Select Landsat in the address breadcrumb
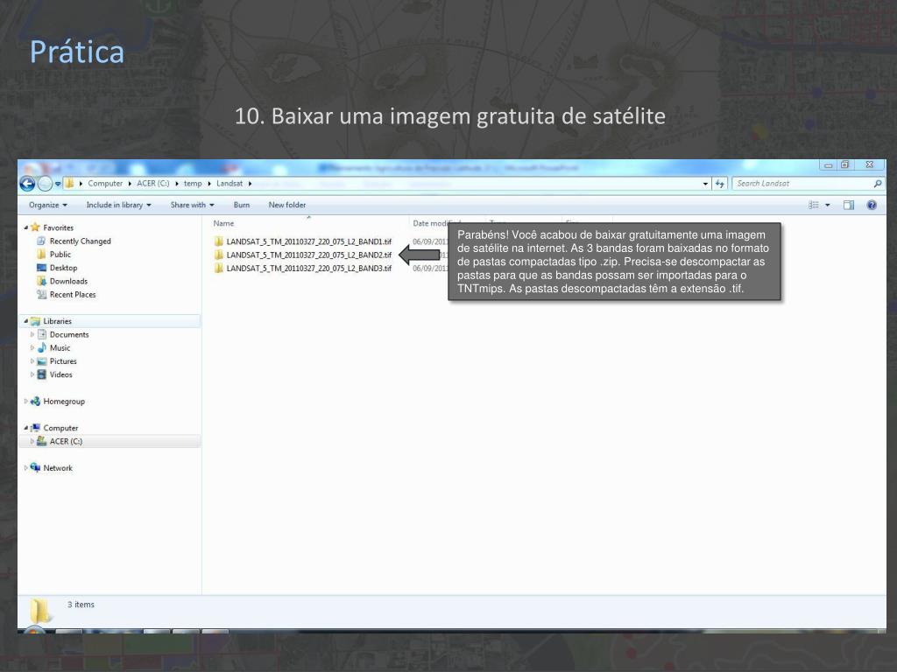The height and width of the screenshot is (672, 897). pyautogui.click(x=230, y=184)
